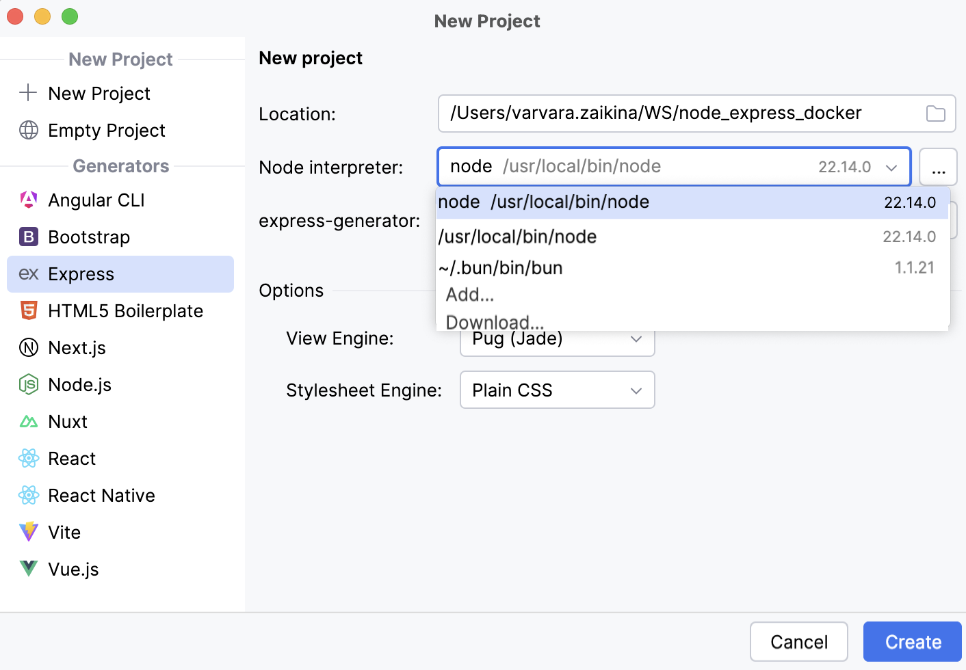Cancel the New Project dialog

798,641
